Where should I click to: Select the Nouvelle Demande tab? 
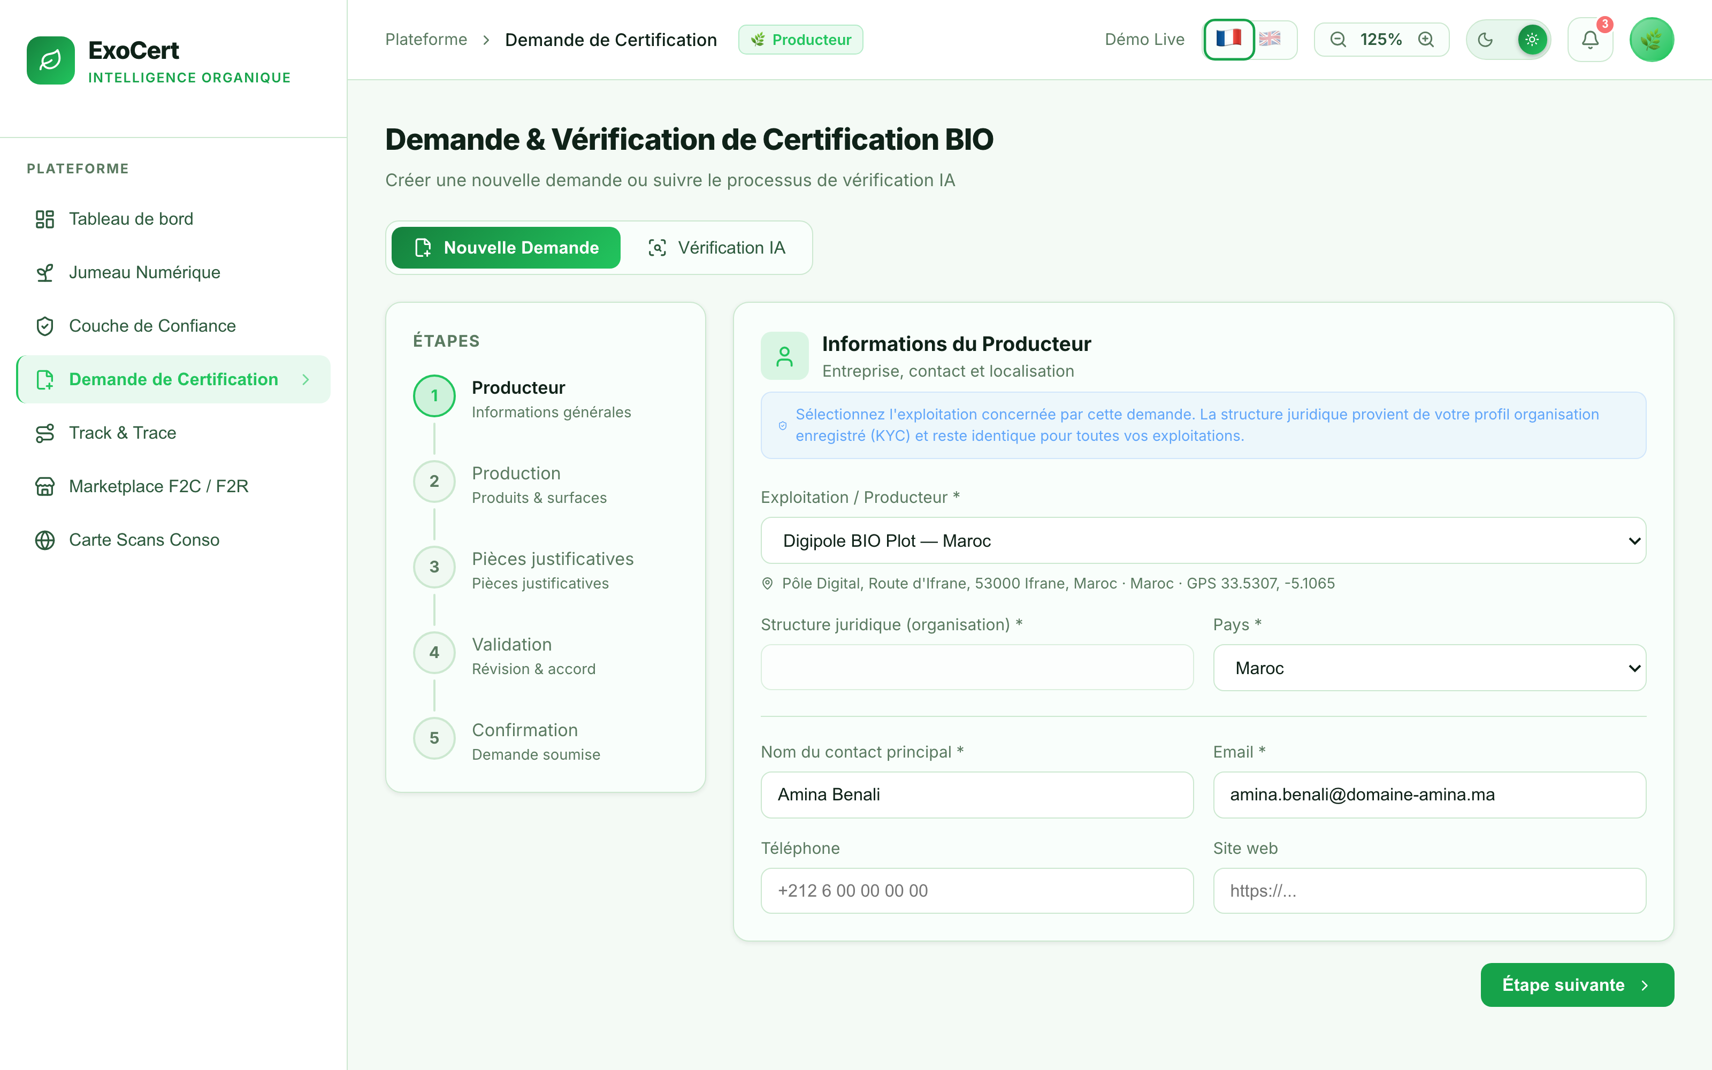point(506,248)
